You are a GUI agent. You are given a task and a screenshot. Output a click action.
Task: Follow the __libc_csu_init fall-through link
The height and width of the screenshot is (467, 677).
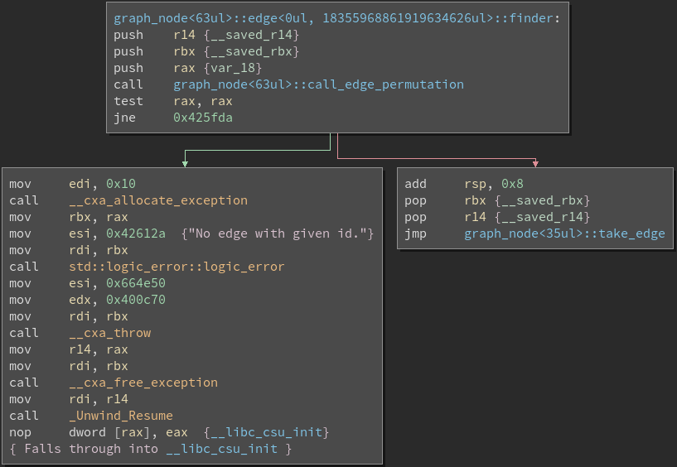point(222,449)
